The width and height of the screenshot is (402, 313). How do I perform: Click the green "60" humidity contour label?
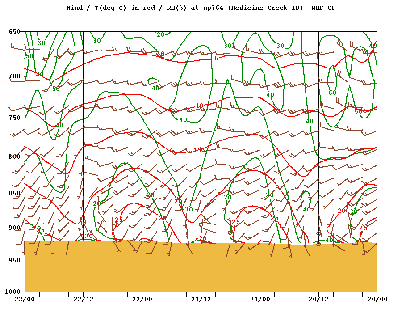click(x=332, y=93)
